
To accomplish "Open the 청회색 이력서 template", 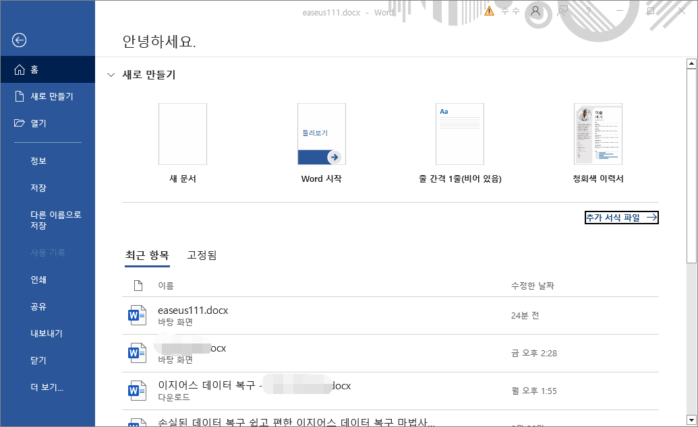I will 598,133.
